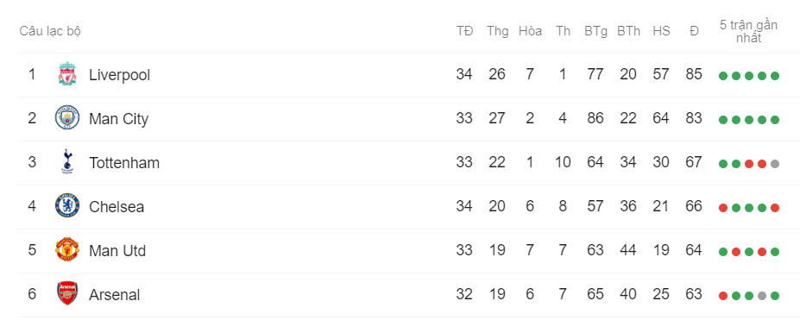This screenshot has height=320, width=800.
Task: Open the Man Utd team name link
Action: [x=117, y=251]
